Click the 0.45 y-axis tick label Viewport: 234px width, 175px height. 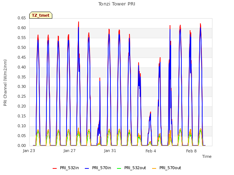click(22, 57)
